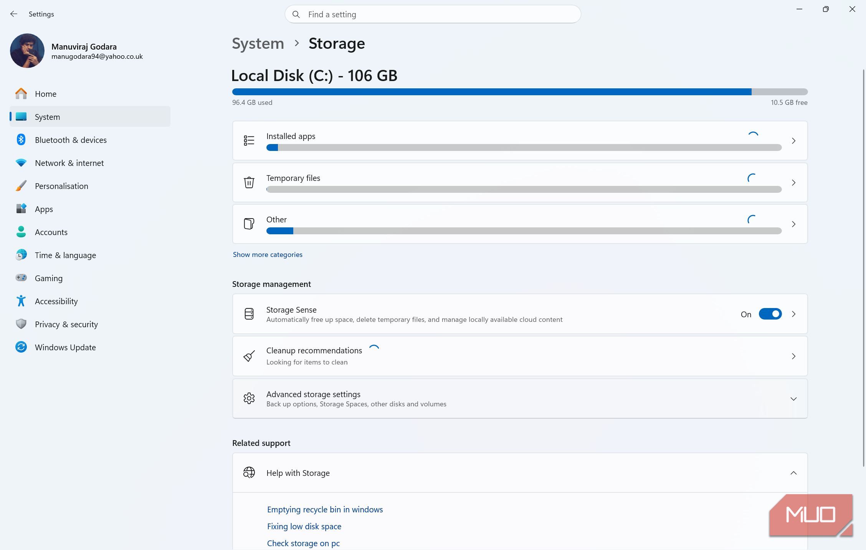Click the Personalisation paintbrush icon

tap(21, 186)
